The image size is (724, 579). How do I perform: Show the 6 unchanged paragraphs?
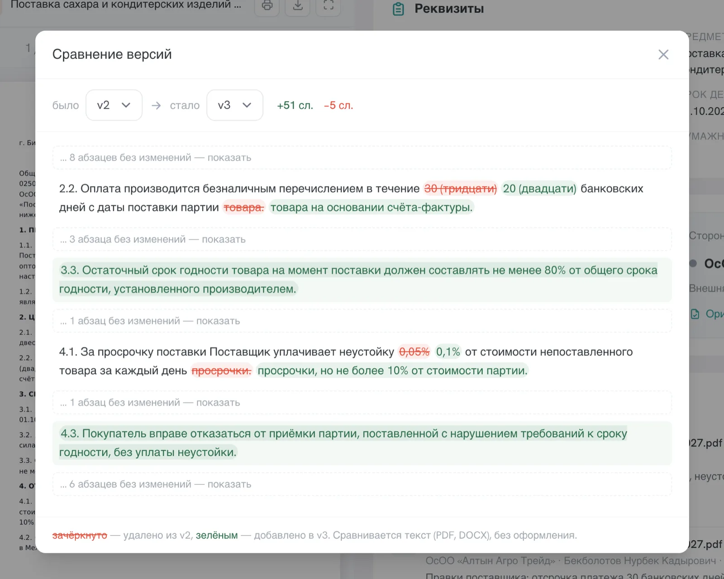pyautogui.click(x=362, y=484)
